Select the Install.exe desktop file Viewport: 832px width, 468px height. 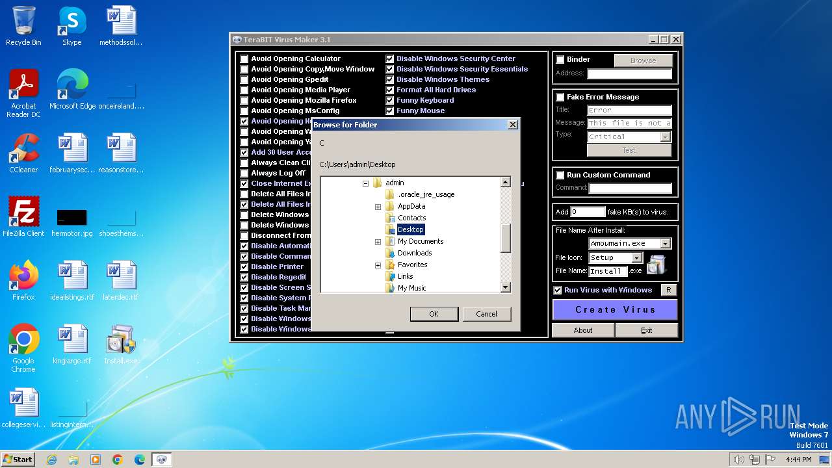coord(121,344)
